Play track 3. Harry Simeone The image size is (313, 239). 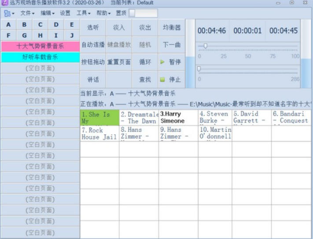[x=178, y=118]
